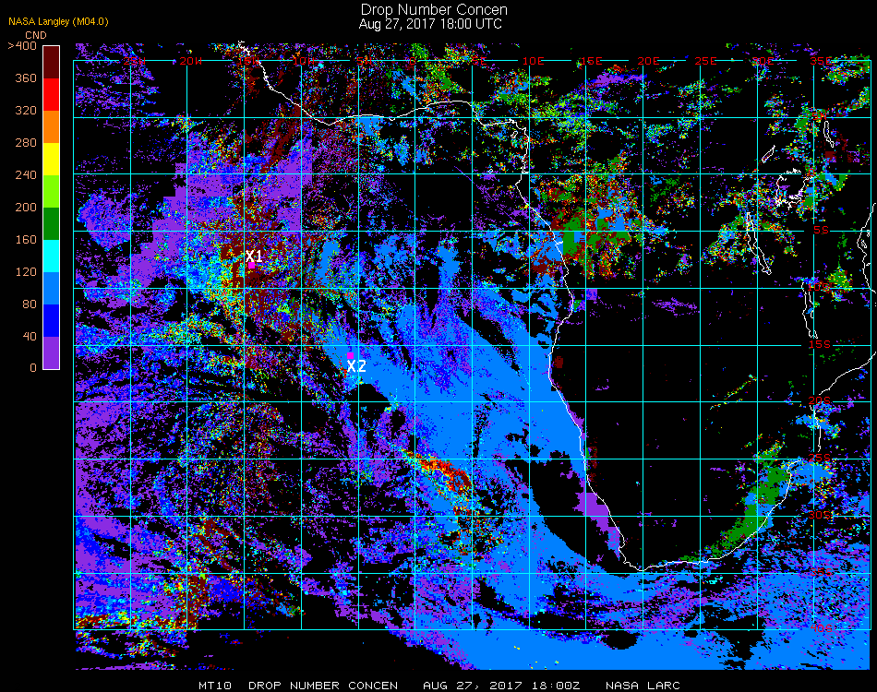Click the 'Aug 27, 2017 18:00 UTC' date text
This screenshot has height=692, width=877.
pyautogui.click(x=430, y=24)
